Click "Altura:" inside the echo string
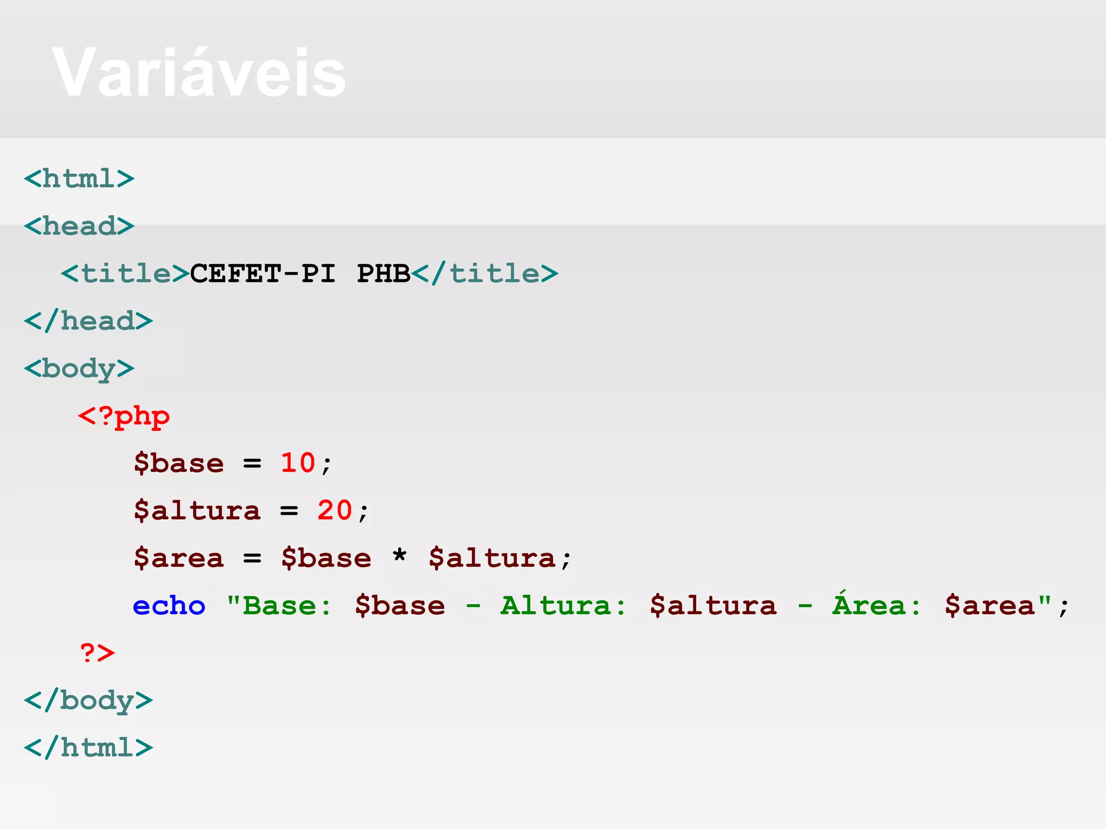The width and height of the screenshot is (1106, 829). pyautogui.click(x=563, y=606)
